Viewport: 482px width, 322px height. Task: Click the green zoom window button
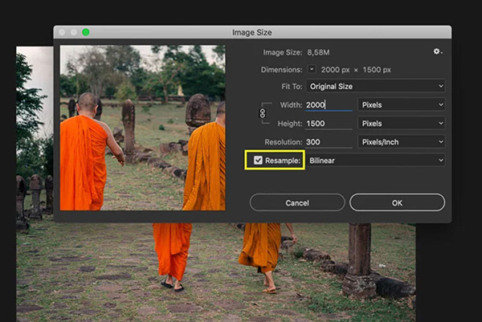(x=85, y=32)
